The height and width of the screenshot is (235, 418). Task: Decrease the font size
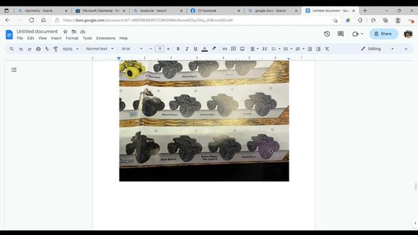click(x=151, y=49)
